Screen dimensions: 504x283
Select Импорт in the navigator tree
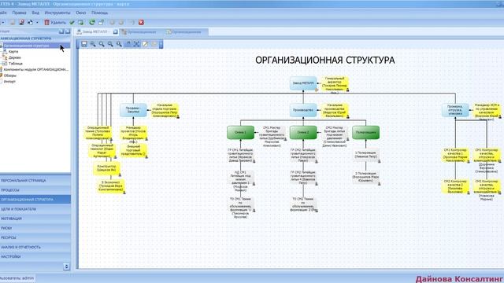click(x=9, y=82)
